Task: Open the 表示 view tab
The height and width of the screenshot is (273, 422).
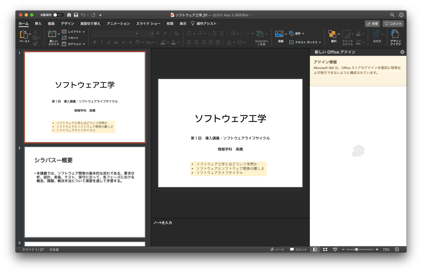Action: 183,24
